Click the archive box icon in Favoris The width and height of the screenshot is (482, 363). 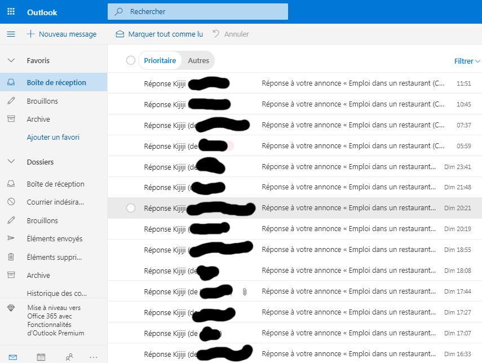point(11,119)
